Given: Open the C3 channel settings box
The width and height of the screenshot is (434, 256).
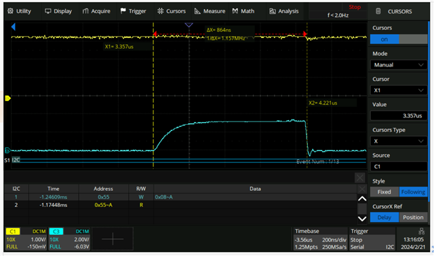Looking at the screenshot, I should coord(69,239).
